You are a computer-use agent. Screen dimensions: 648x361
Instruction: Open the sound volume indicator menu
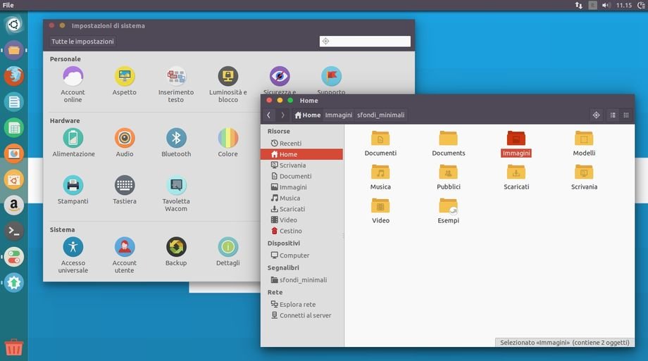pos(606,5)
